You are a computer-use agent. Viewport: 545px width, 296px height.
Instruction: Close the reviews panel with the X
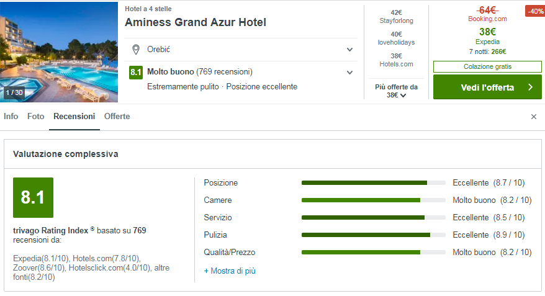pyautogui.click(x=533, y=117)
